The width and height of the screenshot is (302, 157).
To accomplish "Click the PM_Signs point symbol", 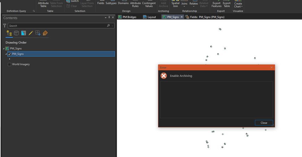I will click(x=9, y=59).
